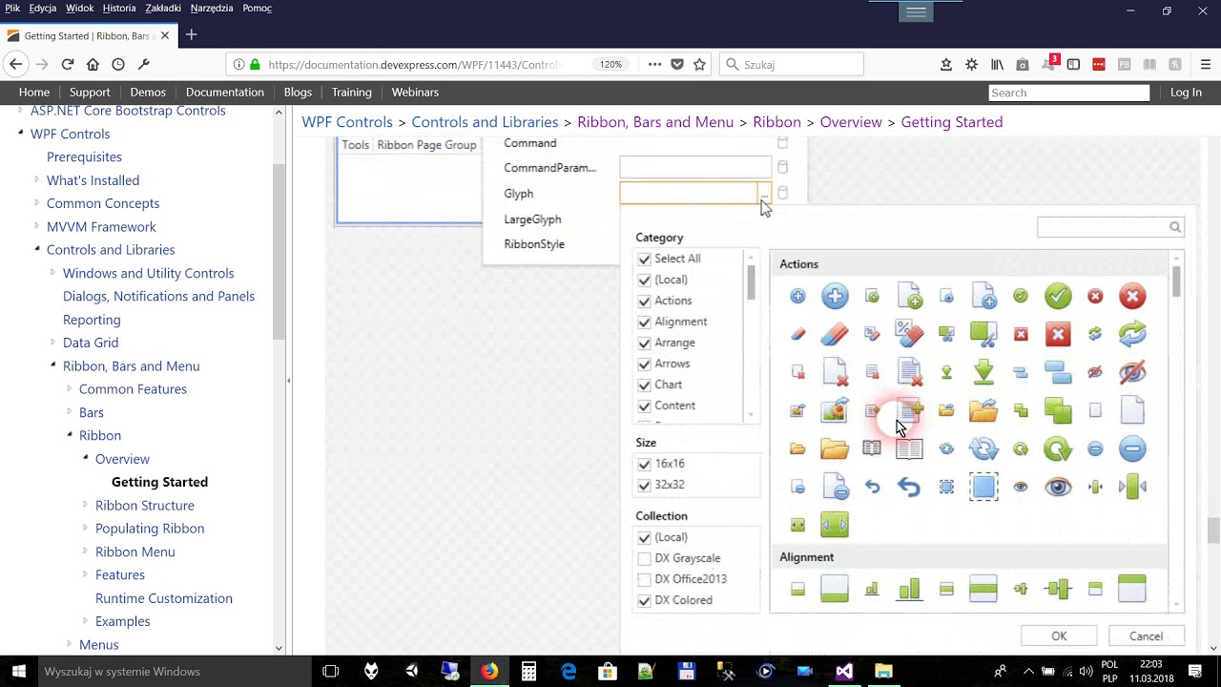Pick the large crossed-out eye Hide icon
Screen dimensions: 1221x687
(1132, 372)
